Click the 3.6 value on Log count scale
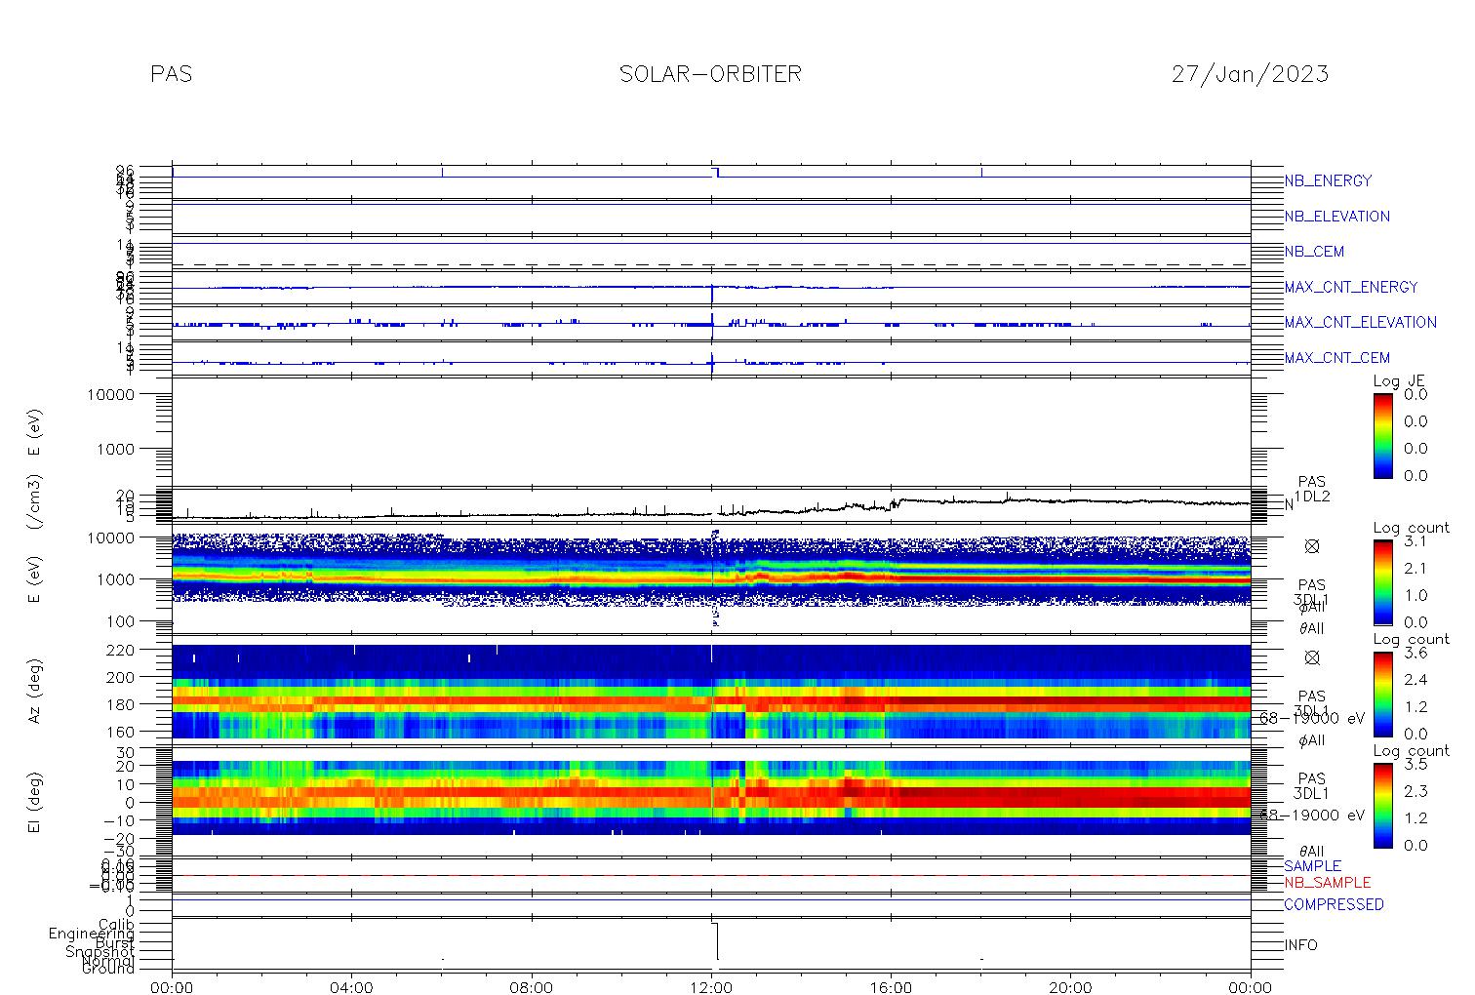This screenshot has height=995, width=1475. click(1415, 652)
